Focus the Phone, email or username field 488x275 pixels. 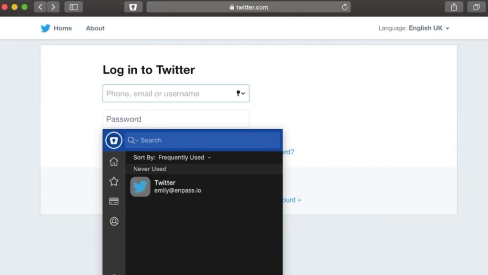176,93
